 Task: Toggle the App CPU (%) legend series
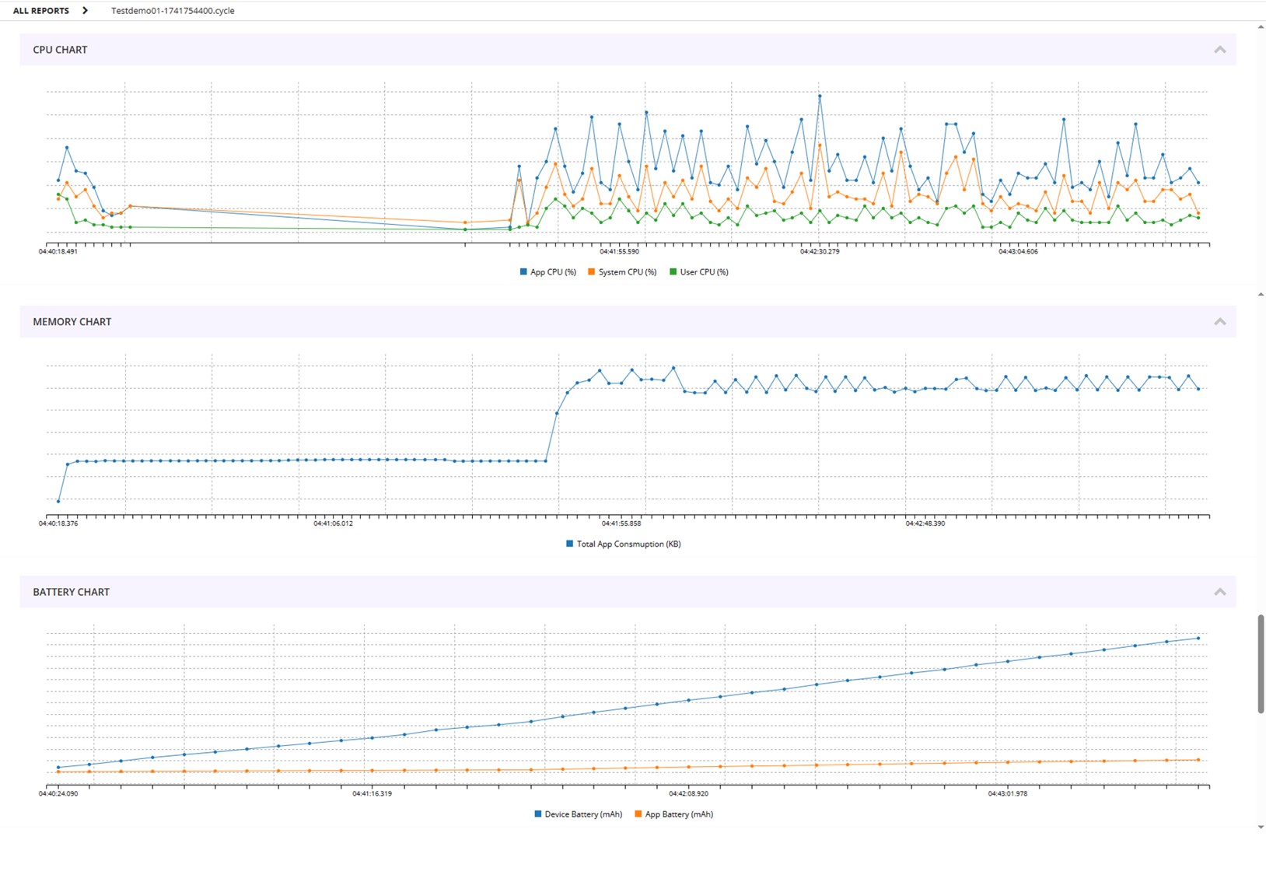tap(548, 272)
